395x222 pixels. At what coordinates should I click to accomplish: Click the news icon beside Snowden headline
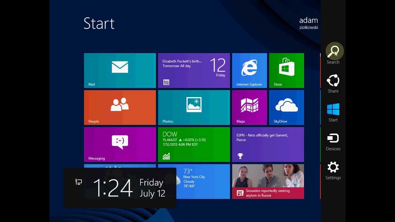[x=240, y=193]
